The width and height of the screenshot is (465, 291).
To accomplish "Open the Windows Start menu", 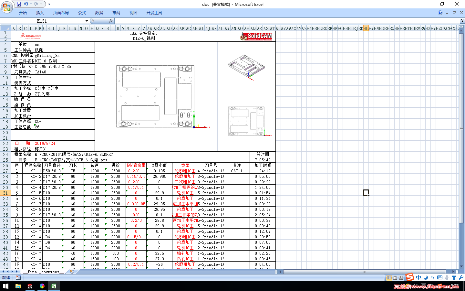I will click(x=6, y=286).
